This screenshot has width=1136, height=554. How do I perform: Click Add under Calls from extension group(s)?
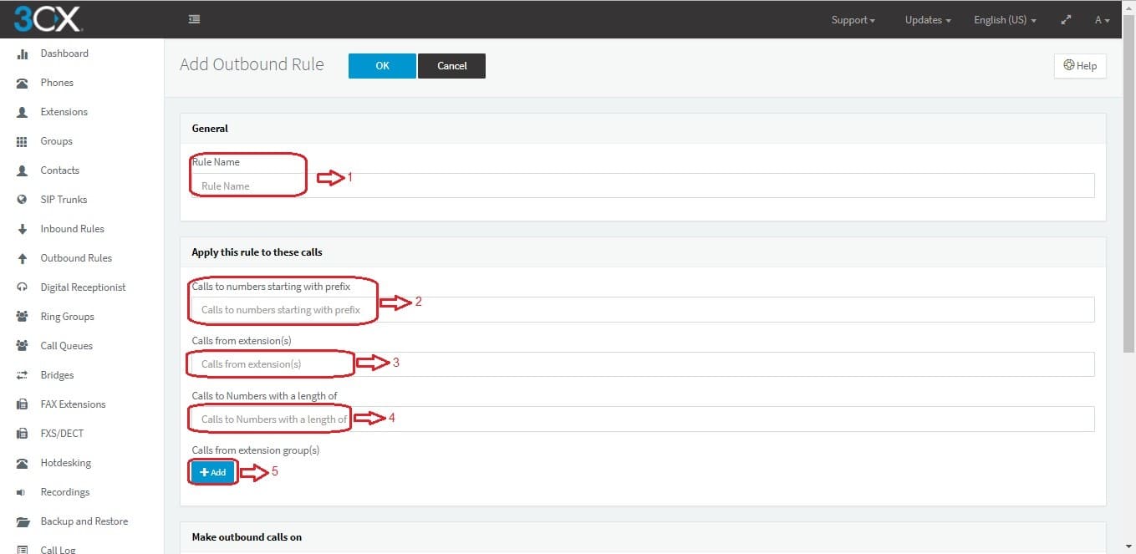pos(213,472)
